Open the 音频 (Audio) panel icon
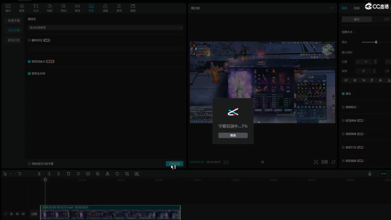 pyautogui.click(x=22, y=8)
